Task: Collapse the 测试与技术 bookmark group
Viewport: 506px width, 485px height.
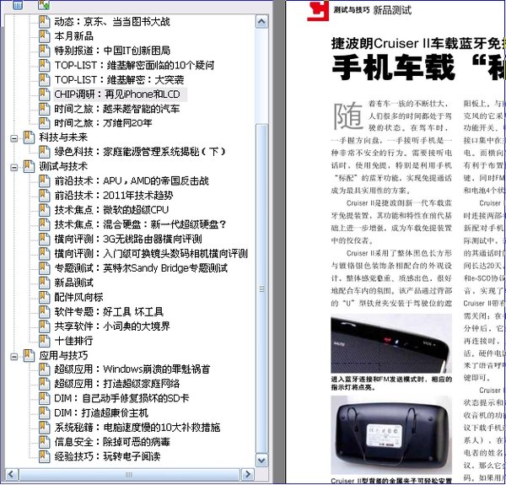Action: coord(13,168)
